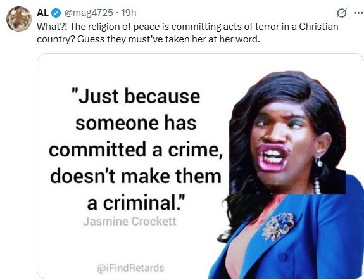Image resolution: width=364 pixels, height=280 pixels.
Task: Click the pearl drop earring in image
Action: [x=318, y=162]
